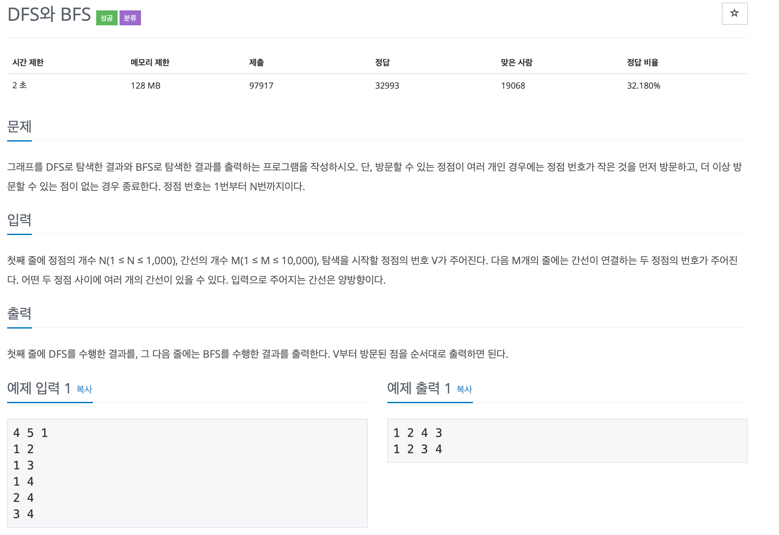Click the 문제 section heading
Image resolution: width=779 pixels, height=535 pixels.
pyautogui.click(x=19, y=127)
